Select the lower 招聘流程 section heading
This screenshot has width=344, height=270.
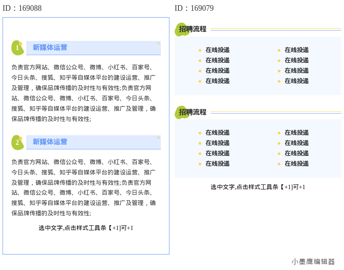192,112
